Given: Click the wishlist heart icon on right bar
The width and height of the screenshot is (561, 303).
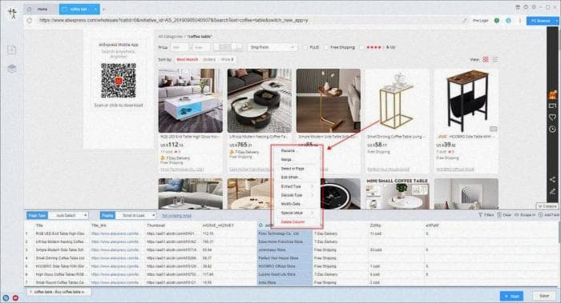Looking at the screenshot, I should 553,117.
